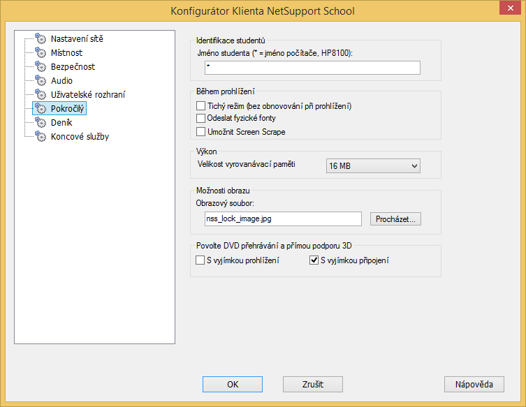This screenshot has height=407, width=526.
Task: Select the Pokročilý tree item
Action: click(x=67, y=109)
